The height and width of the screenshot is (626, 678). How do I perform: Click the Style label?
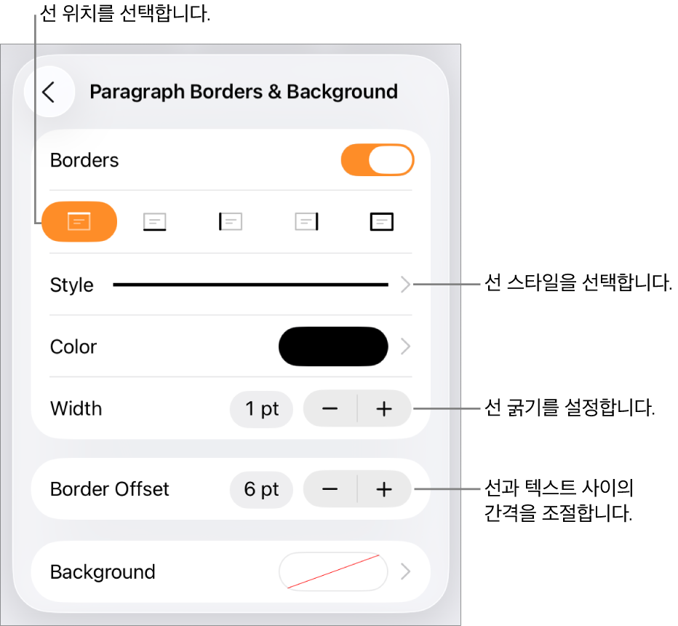[72, 285]
